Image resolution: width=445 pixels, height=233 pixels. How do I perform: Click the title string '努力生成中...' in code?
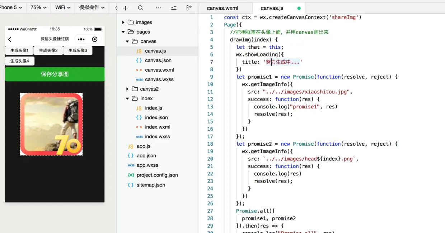click(x=283, y=62)
